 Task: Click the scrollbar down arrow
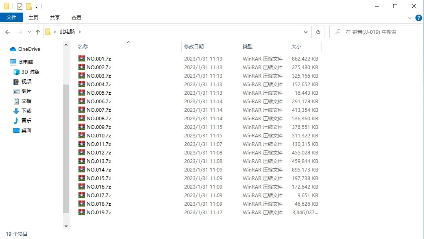[x=66, y=226]
